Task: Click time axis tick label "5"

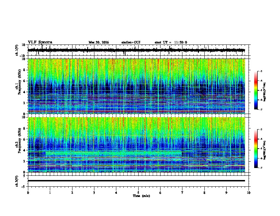Action: (138, 193)
